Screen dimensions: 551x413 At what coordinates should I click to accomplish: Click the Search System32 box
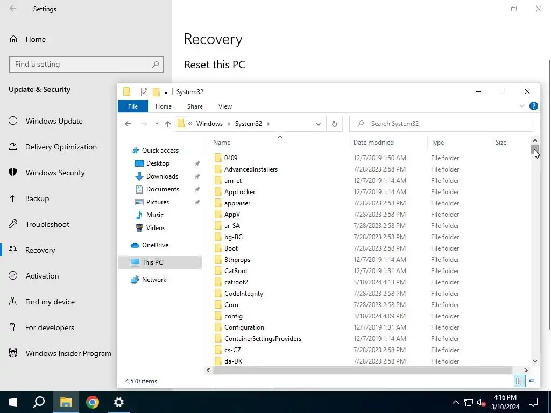[441, 124]
